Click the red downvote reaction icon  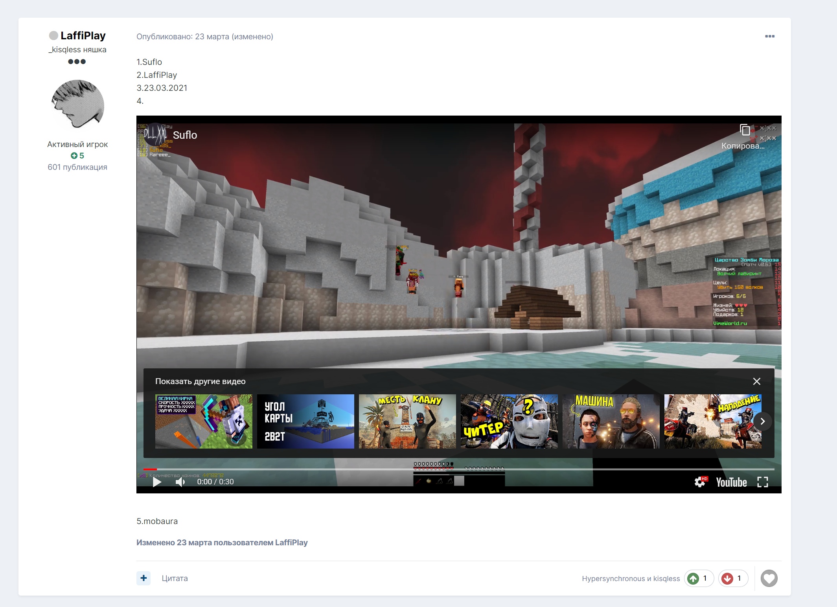point(727,579)
